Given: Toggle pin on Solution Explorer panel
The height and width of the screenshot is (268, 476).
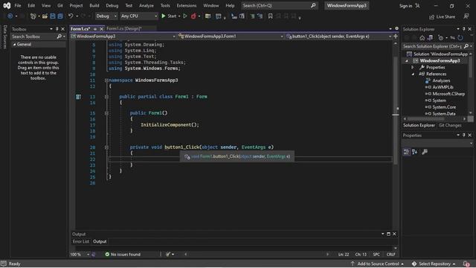Looking at the screenshot, I should point(463,29).
